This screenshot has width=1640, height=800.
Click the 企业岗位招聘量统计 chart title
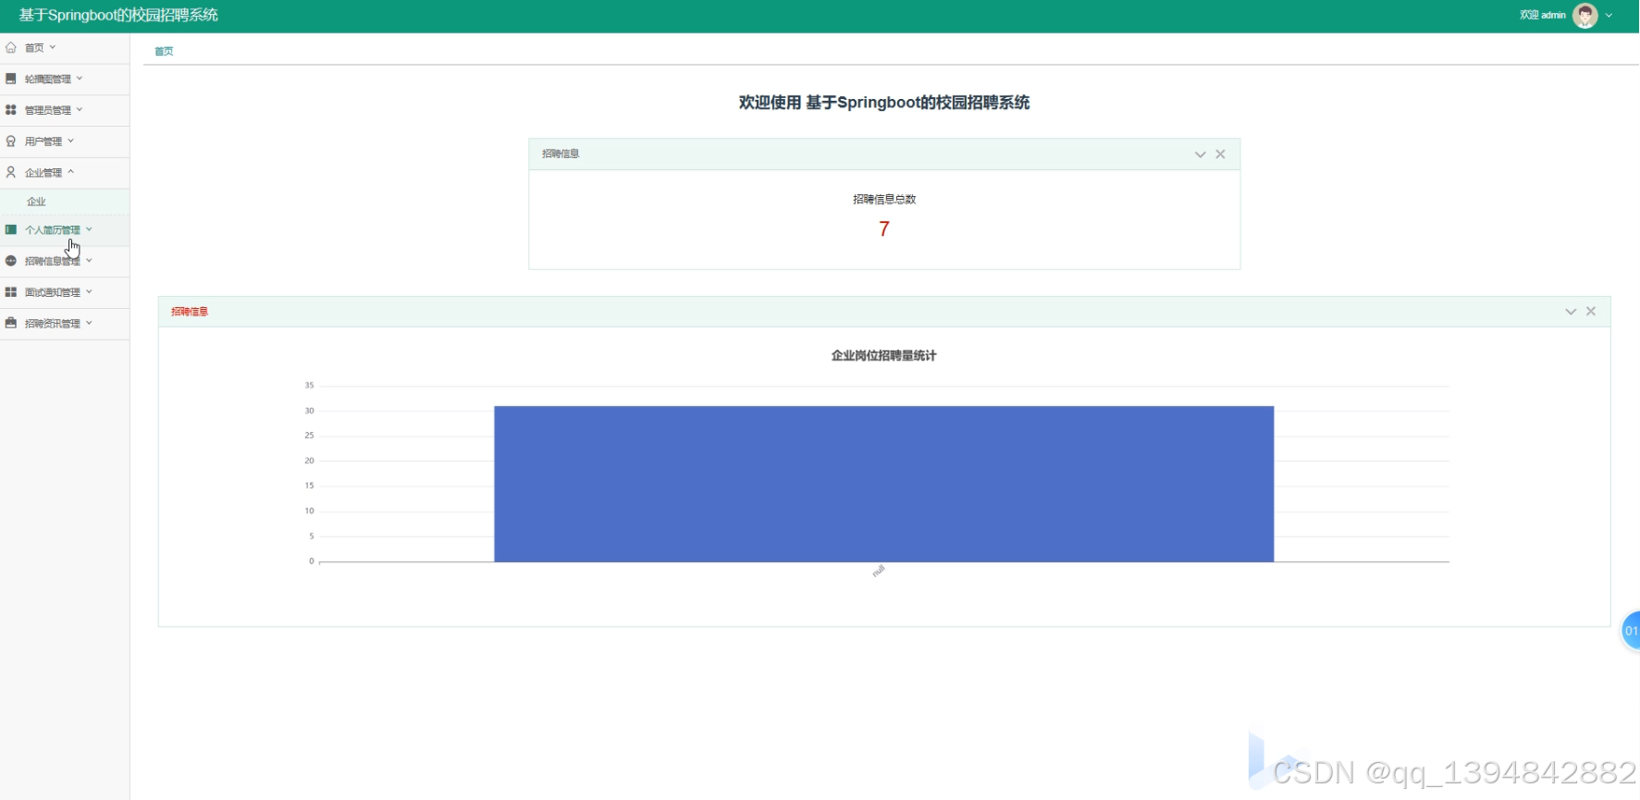click(883, 355)
